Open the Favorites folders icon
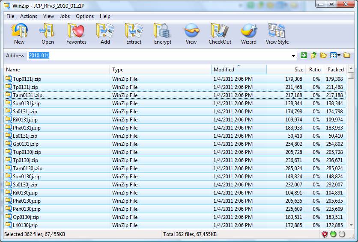The image size is (358, 242). click(76, 31)
